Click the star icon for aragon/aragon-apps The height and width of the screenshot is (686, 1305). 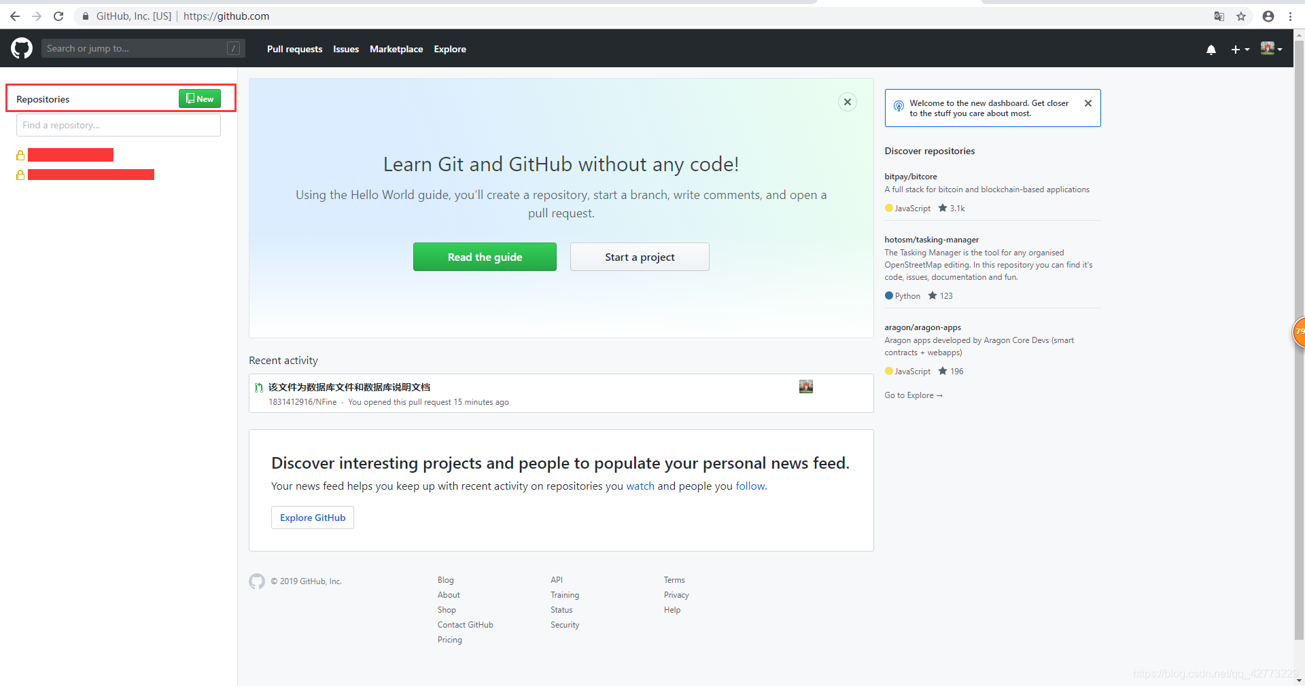943,371
